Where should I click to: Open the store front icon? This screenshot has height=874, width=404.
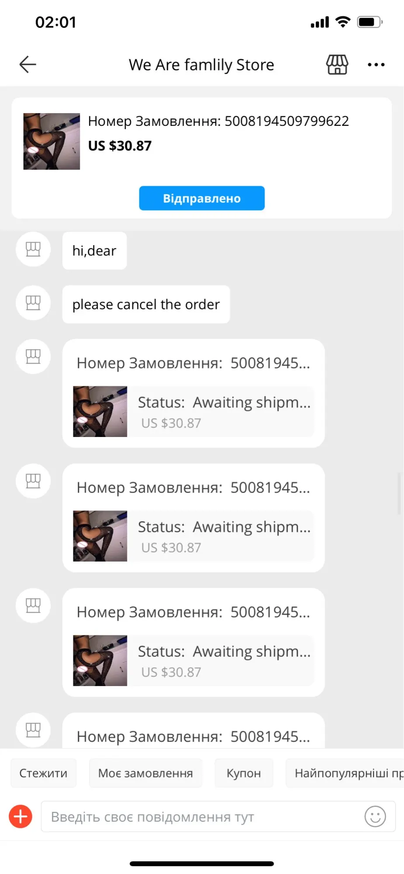[337, 65]
